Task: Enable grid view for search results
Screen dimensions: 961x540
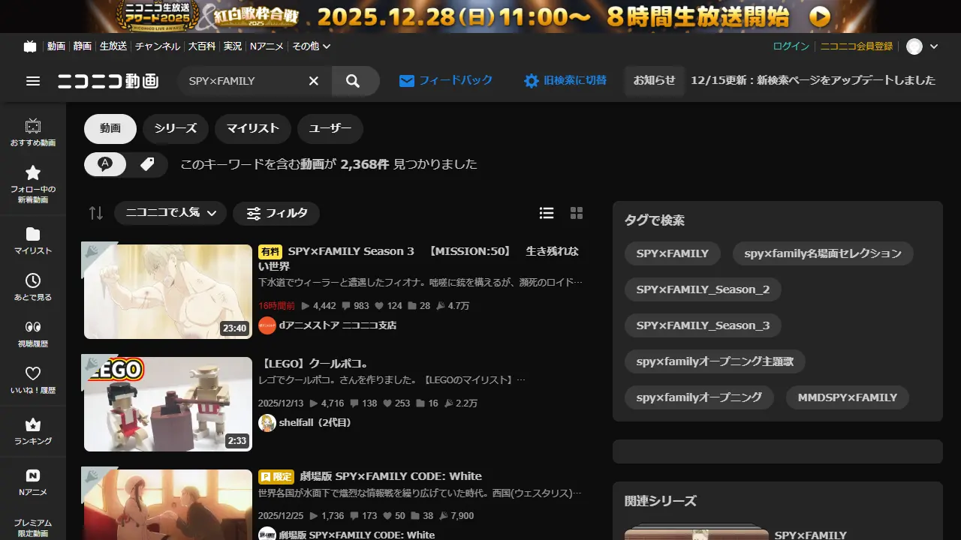Action: pos(577,213)
